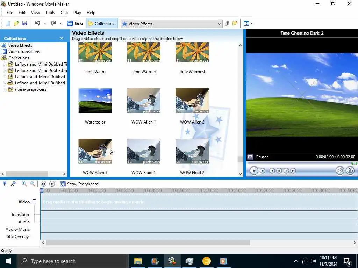Select Video Effects in the collections tree

[x=20, y=45]
